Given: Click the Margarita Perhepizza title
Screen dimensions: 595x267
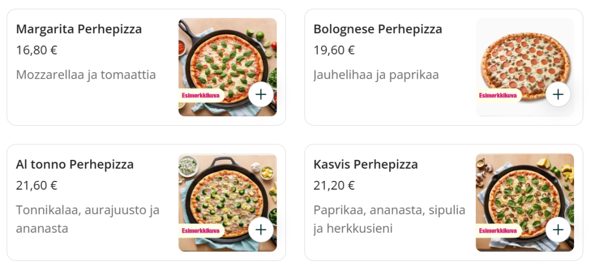Looking at the screenshot, I should (79, 29).
